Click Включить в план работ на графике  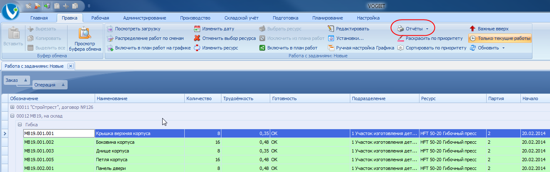[x=148, y=48]
